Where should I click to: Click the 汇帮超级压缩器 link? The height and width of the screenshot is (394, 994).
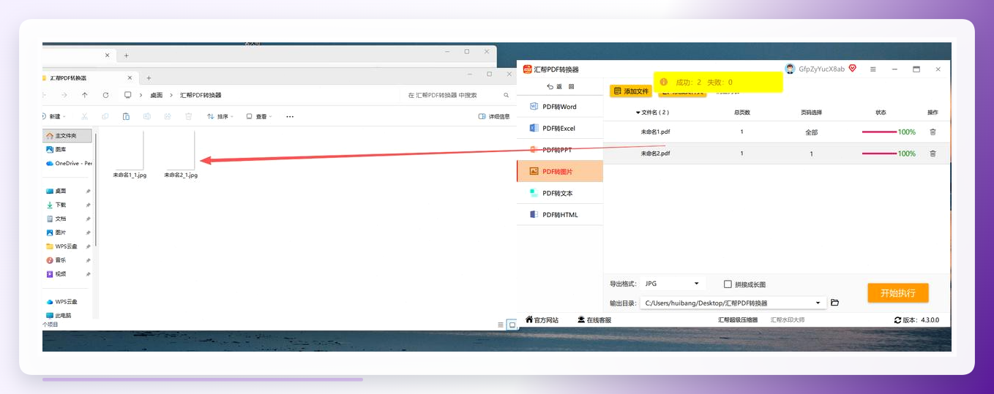coord(739,320)
